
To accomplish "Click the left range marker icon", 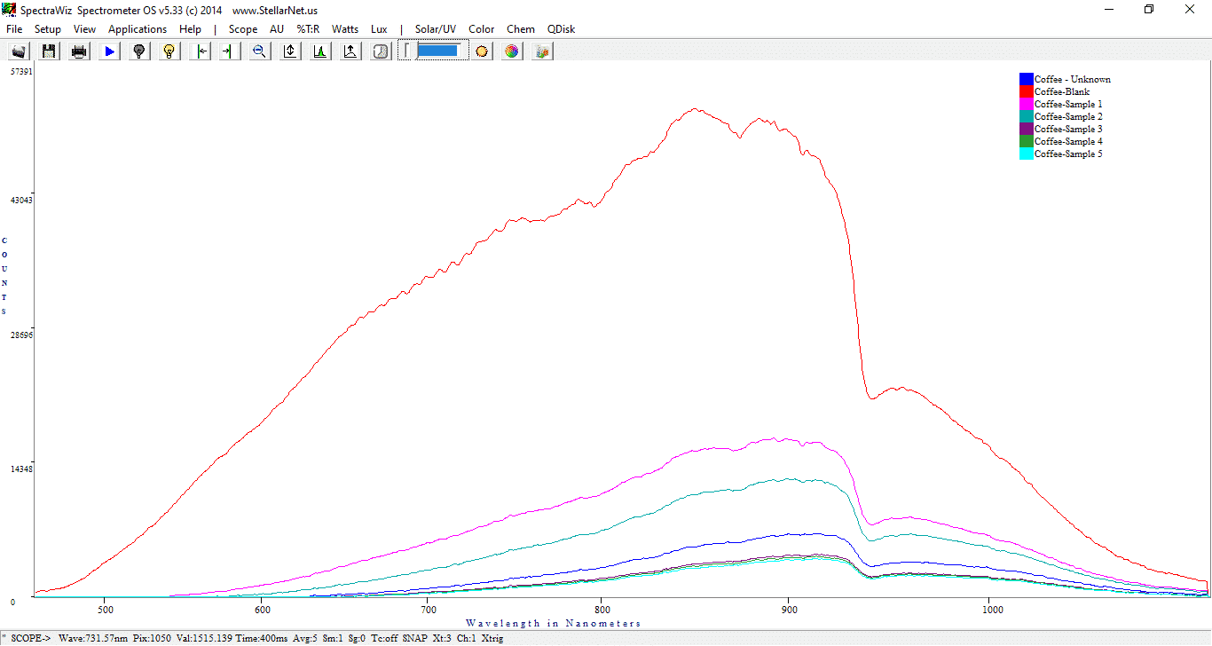I will [x=201, y=51].
